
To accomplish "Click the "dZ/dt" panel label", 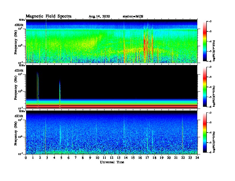I will point(19,116).
